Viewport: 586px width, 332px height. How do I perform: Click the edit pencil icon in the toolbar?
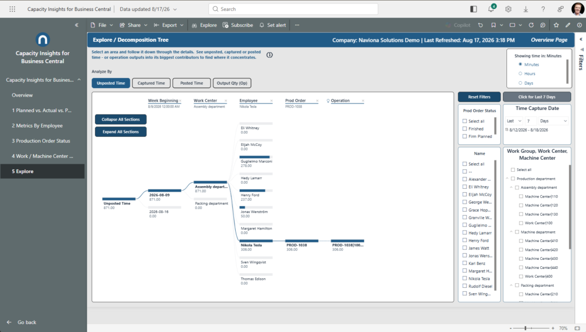coord(568,25)
